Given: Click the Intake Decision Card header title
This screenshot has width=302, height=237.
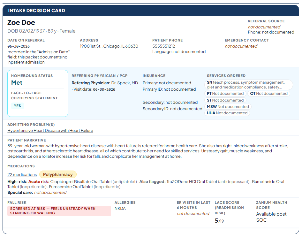Looking at the screenshot, I should 37,11.
